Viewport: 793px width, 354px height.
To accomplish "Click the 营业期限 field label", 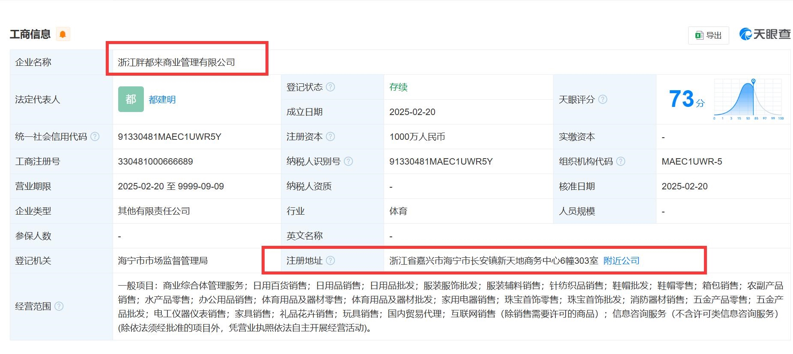I will coord(33,186).
